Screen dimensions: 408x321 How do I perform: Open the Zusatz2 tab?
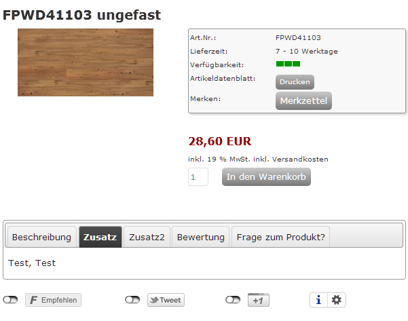[x=147, y=237]
